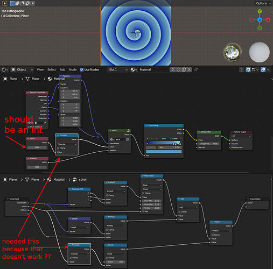Click the Color Ramp stop color swatch
This screenshot has width=273, height=269.
pyautogui.click(x=164, y=152)
